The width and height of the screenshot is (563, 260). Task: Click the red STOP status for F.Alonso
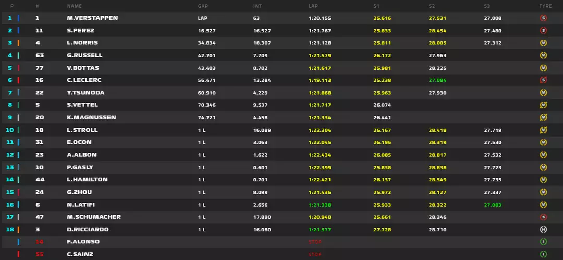click(315, 242)
